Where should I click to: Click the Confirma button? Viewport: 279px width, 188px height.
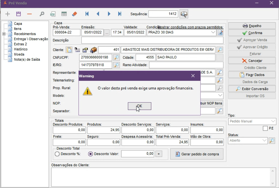pyautogui.click(x=252, y=33)
